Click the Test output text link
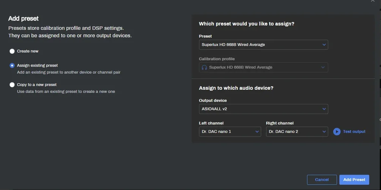381x190 pixels. [354, 132]
